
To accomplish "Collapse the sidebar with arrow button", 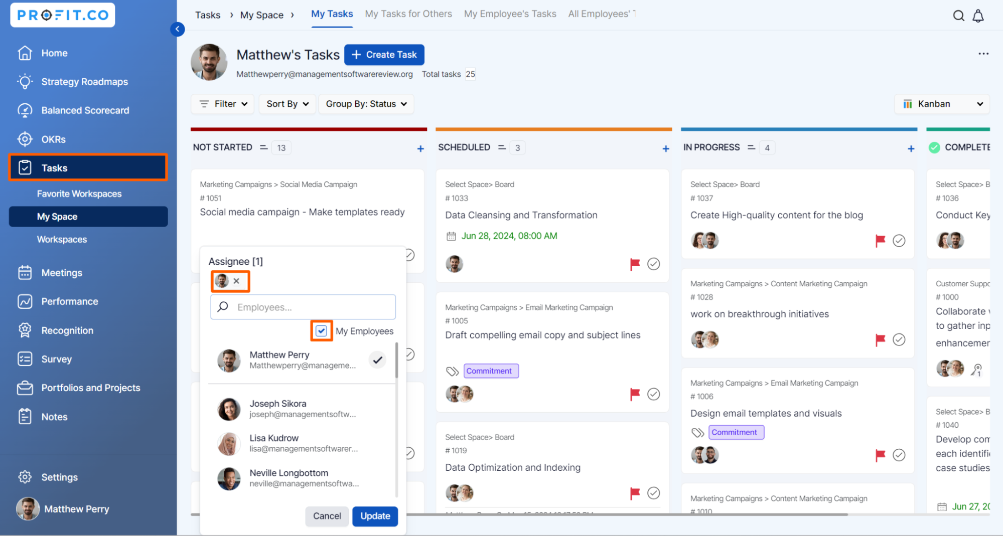I will (x=177, y=29).
